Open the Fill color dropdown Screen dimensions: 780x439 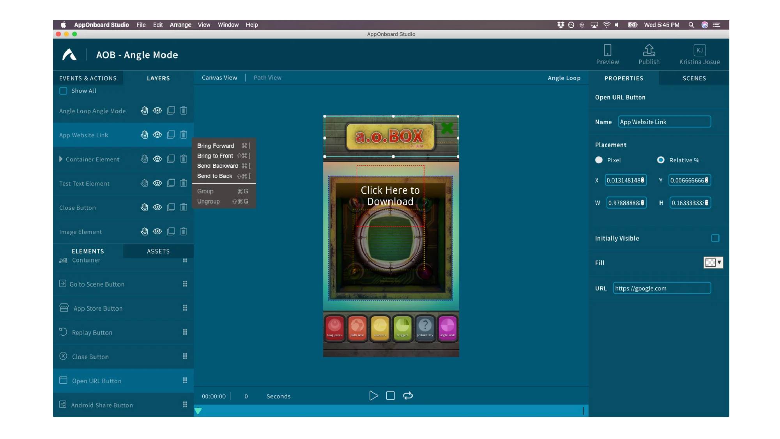tap(719, 262)
